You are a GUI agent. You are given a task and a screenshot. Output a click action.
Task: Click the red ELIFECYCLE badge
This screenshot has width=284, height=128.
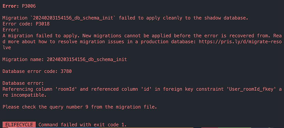coord(19,125)
